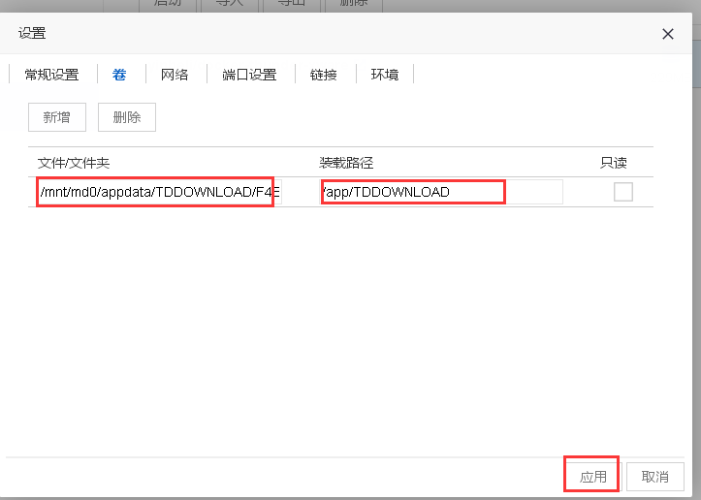Switch to the 链接 tab

pyautogui.click(x=324, y=75)
